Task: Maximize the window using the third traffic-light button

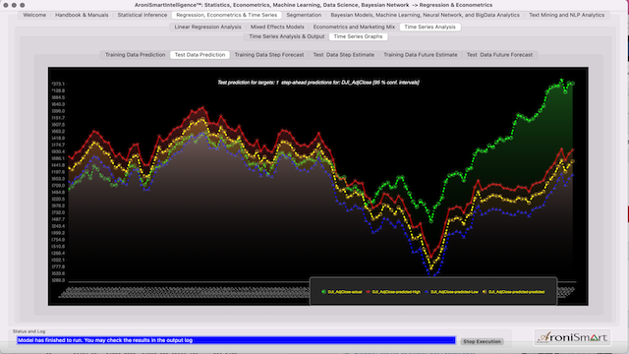Action: (23, 5)
